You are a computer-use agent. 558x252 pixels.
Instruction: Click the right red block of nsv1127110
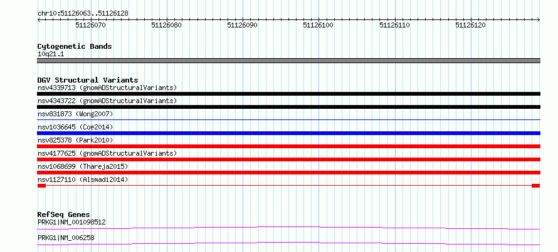[x=536, y=186]
